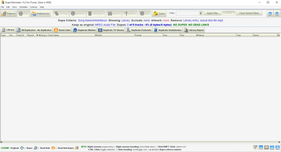
Task: Switch to the Library Report tab
Action: click(x=194, y=30)
